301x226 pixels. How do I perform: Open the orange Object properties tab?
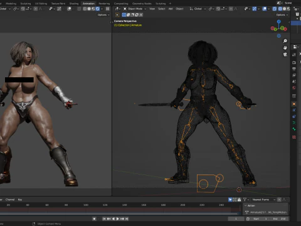coord(294,104)
